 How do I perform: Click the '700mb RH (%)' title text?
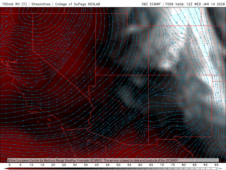[x=15, y=4]
